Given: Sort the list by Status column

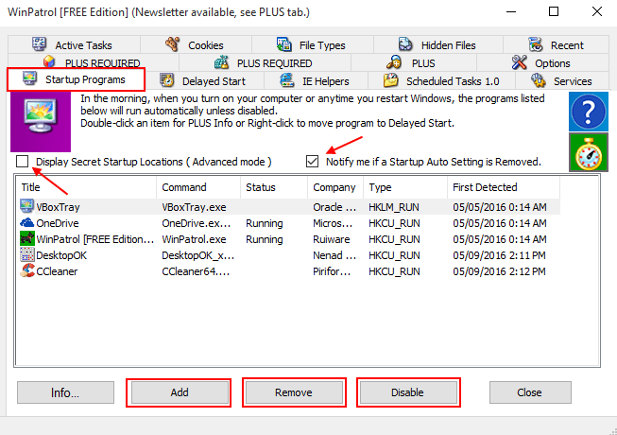Looking at the screenshot, I should (x=274, y=187).
